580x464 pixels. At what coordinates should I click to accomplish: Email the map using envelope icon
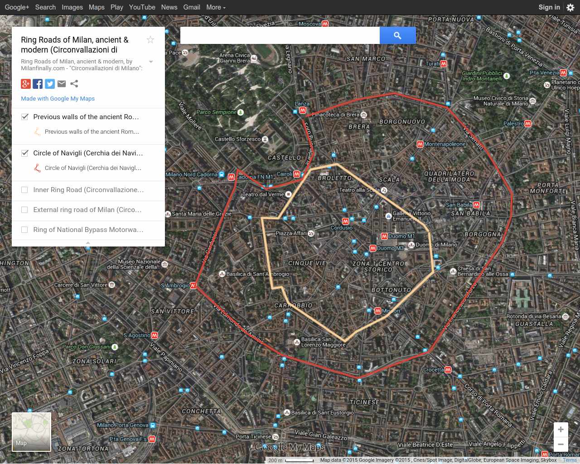click(62, 84)
